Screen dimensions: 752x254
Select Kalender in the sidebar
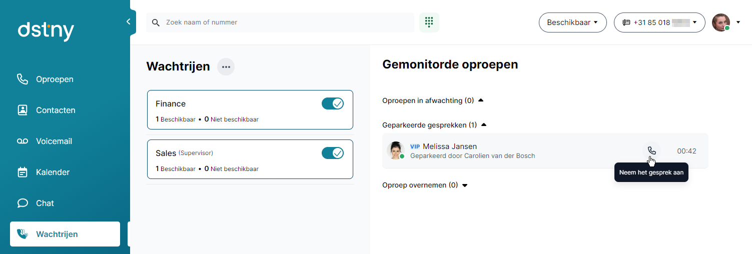pos(53,172)
